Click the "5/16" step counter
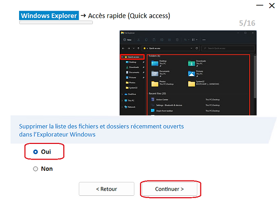 (x=247, y=23)
